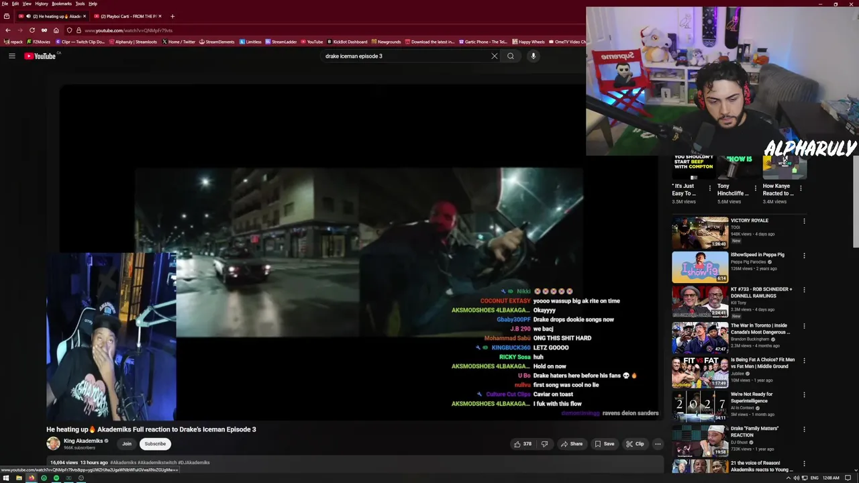Open the StreamElements bookmark
The height and width of the screenshot is (483, 859).
point(217,42)
